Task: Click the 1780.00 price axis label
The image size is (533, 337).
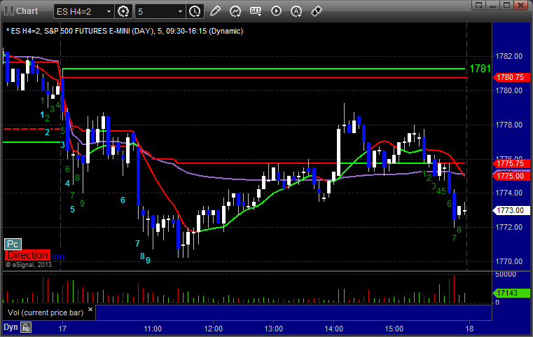Action: point(509,90)
